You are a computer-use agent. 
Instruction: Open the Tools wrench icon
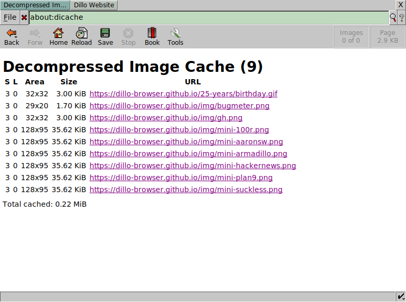(175, 33)
